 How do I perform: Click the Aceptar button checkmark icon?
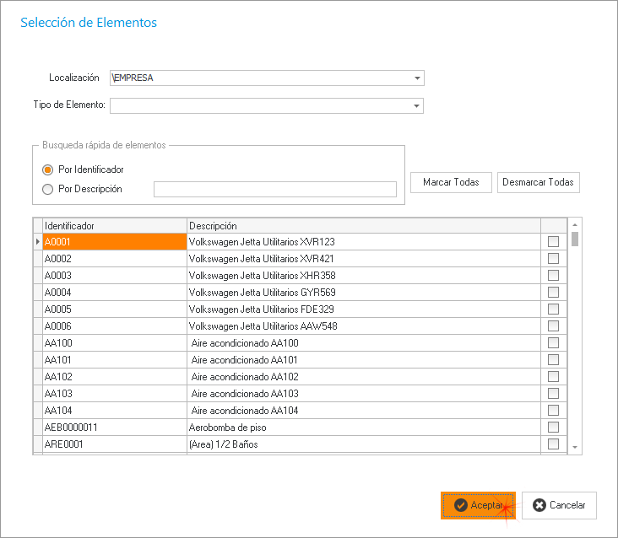460,505
